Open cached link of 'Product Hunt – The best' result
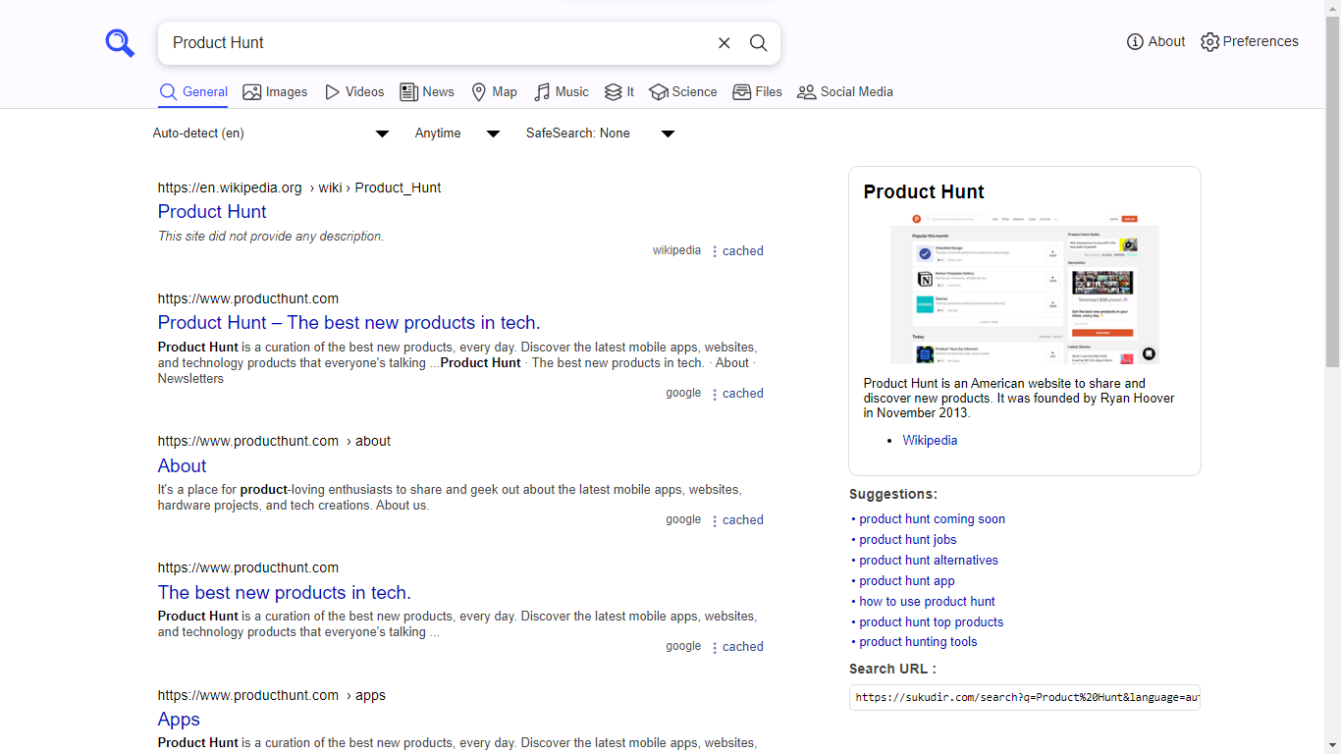1341x754 pixels. (x=743, y=393)
